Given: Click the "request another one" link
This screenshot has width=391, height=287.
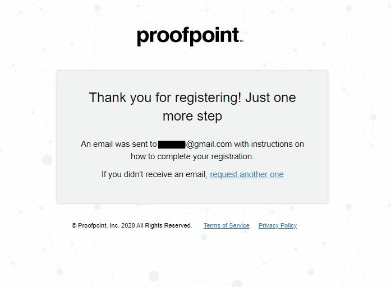Looking at the screenshot, I should (247, 174).
